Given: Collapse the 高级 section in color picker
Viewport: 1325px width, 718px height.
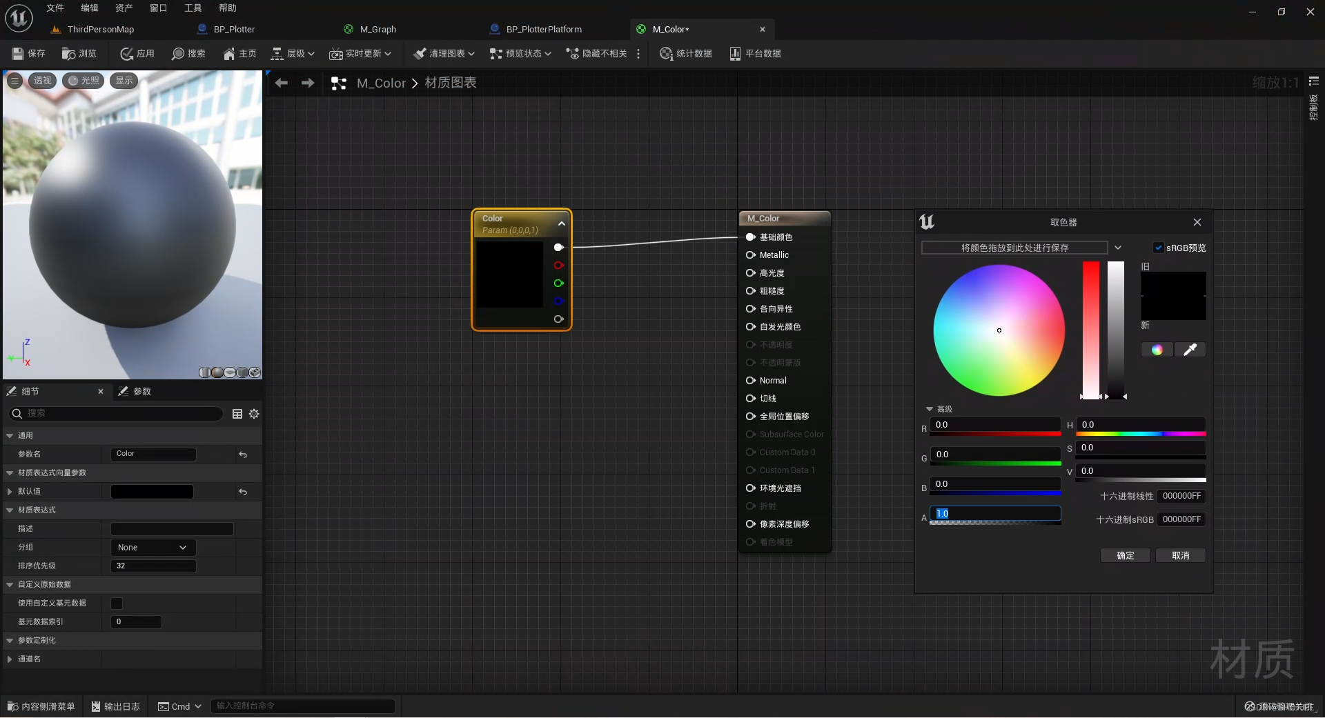Looking at the screenshot, I should click(x=930, y=409).
